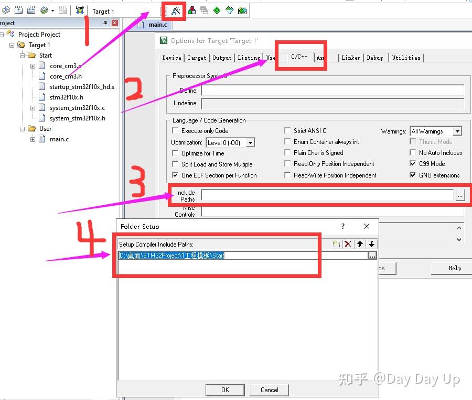Click Cancel in Folder Setup dialog

(x=270, y=390)
